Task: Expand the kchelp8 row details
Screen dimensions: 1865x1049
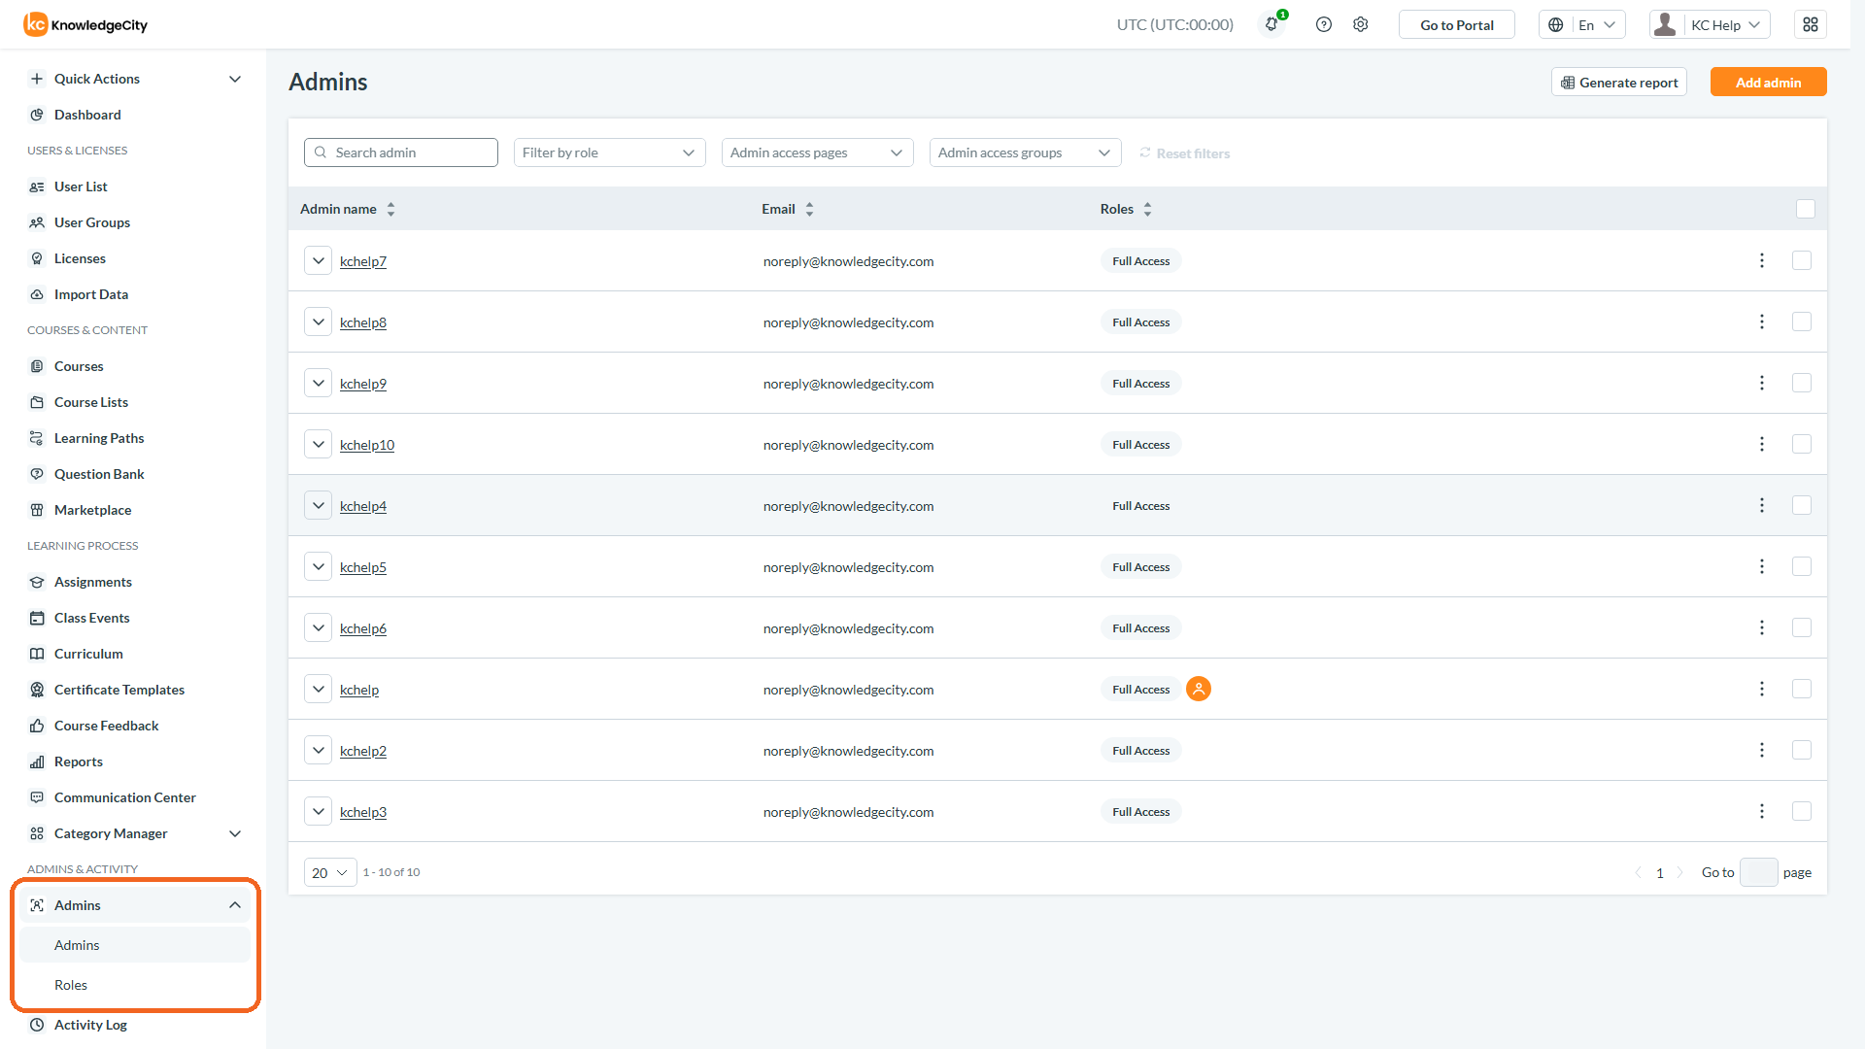Action: 318,321
